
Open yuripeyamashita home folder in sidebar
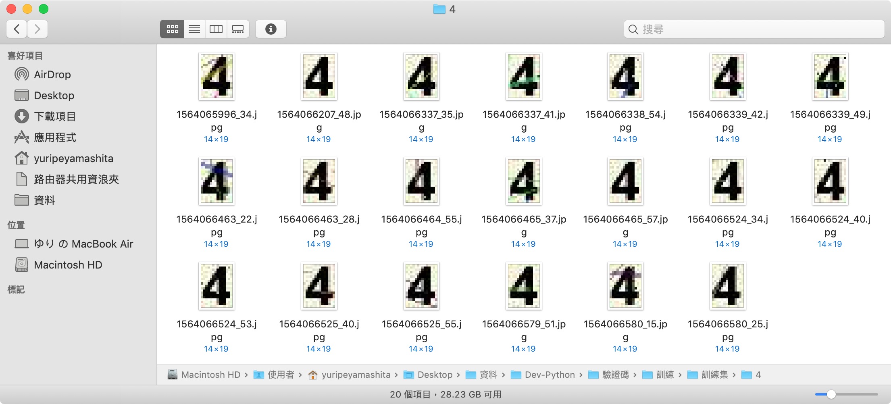pyautogui.click(x=73, y=158)
